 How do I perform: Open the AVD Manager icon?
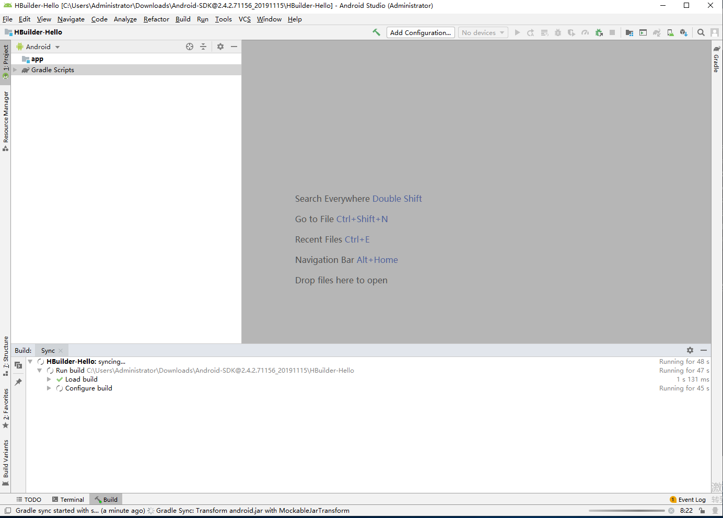pos(670,32)
